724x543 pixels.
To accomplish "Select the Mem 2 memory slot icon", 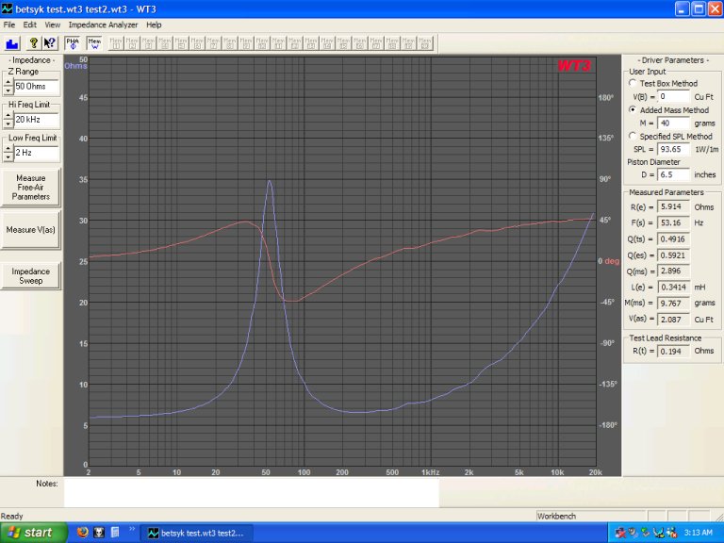I will 133,44.
